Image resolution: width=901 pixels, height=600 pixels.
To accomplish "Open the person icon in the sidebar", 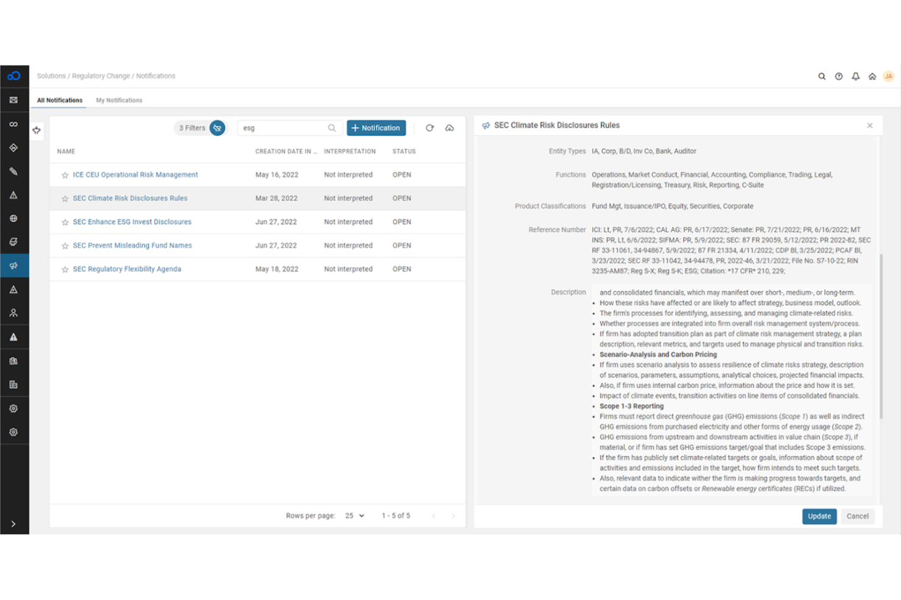I will click(13, 313).
